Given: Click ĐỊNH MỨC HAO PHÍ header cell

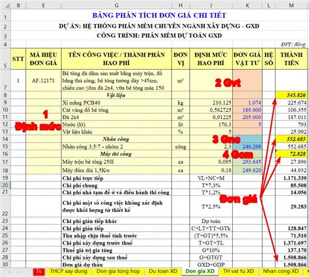Looking at the screenshot, I should pos(211,59).
